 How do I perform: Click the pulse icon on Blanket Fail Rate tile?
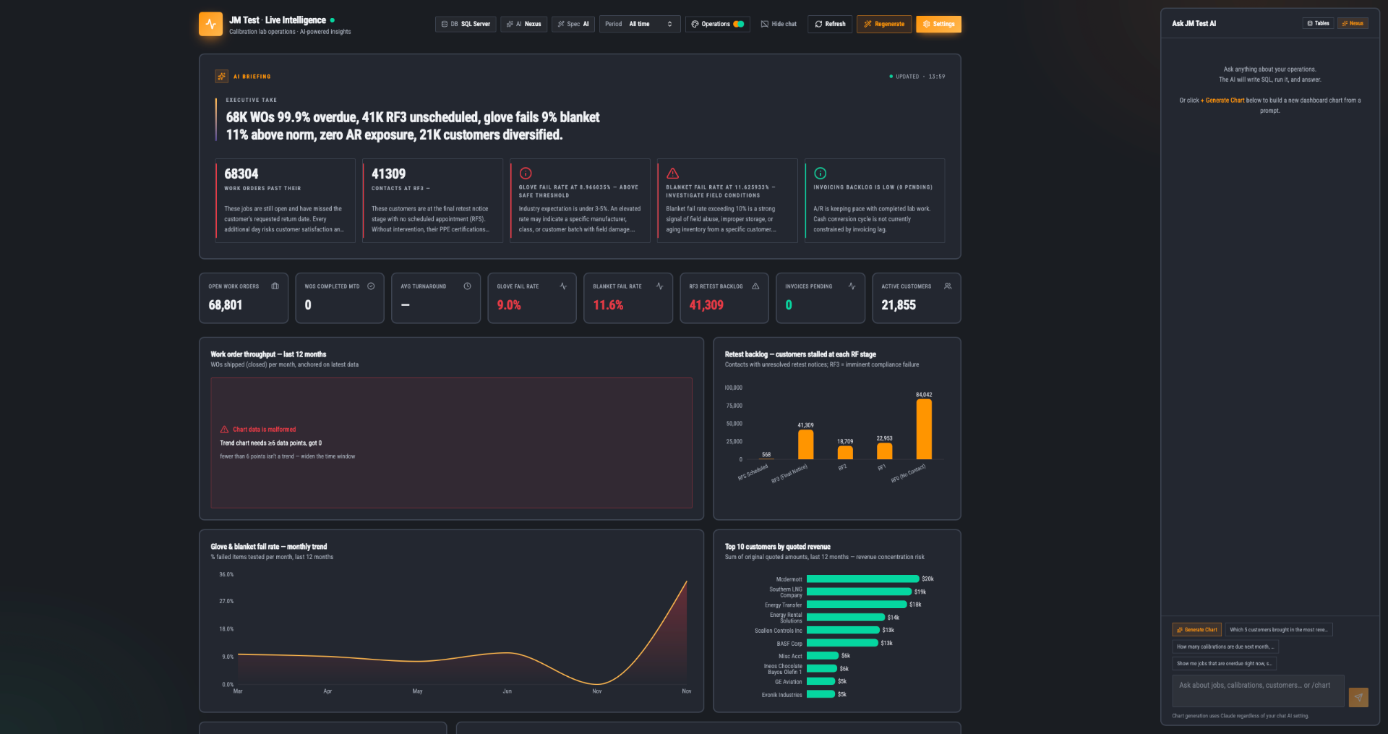point(659,286)
